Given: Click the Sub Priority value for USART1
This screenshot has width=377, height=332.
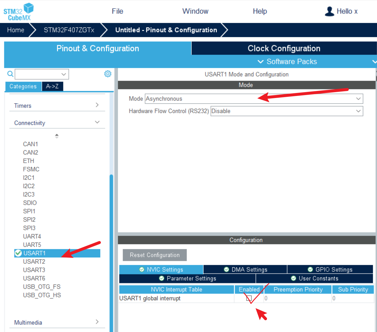Looking at the screenshot, I should coord(353,298).
